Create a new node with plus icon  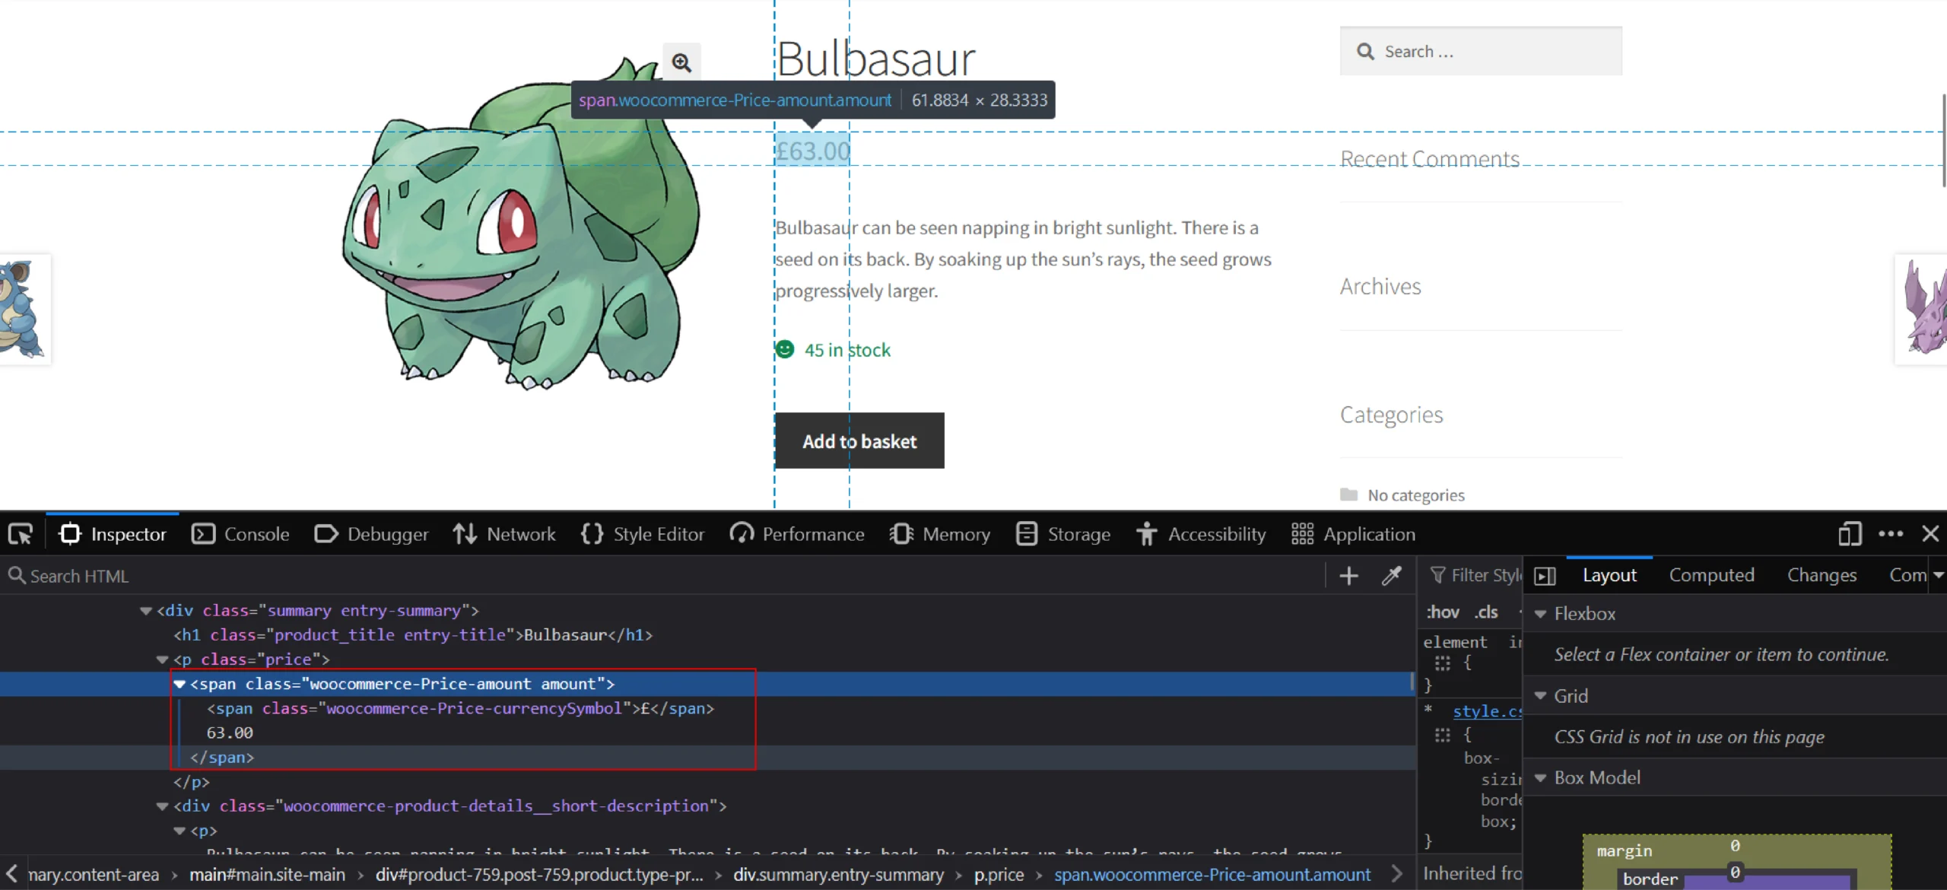[x=1348, y=576]
